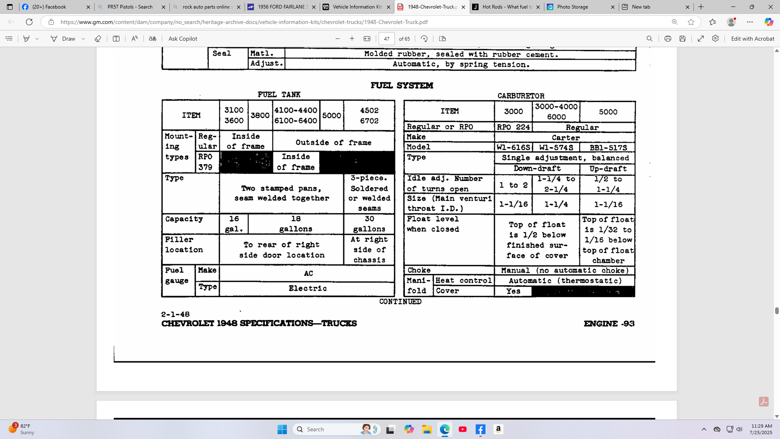The height and width of the screenshot is (439, 780).
Task: Select the Erase tool
Action: [x=98, y=39]
